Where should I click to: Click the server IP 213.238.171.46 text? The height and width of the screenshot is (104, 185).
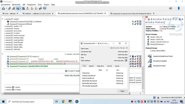tap(73, 71)
